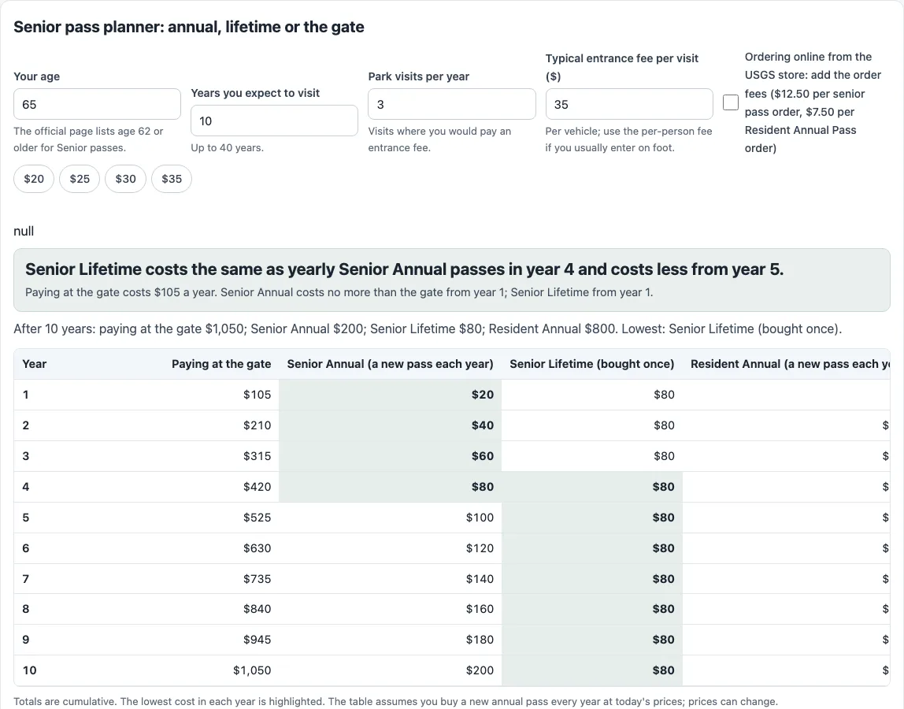Select the Senior Annual column header

coord(391,364)
